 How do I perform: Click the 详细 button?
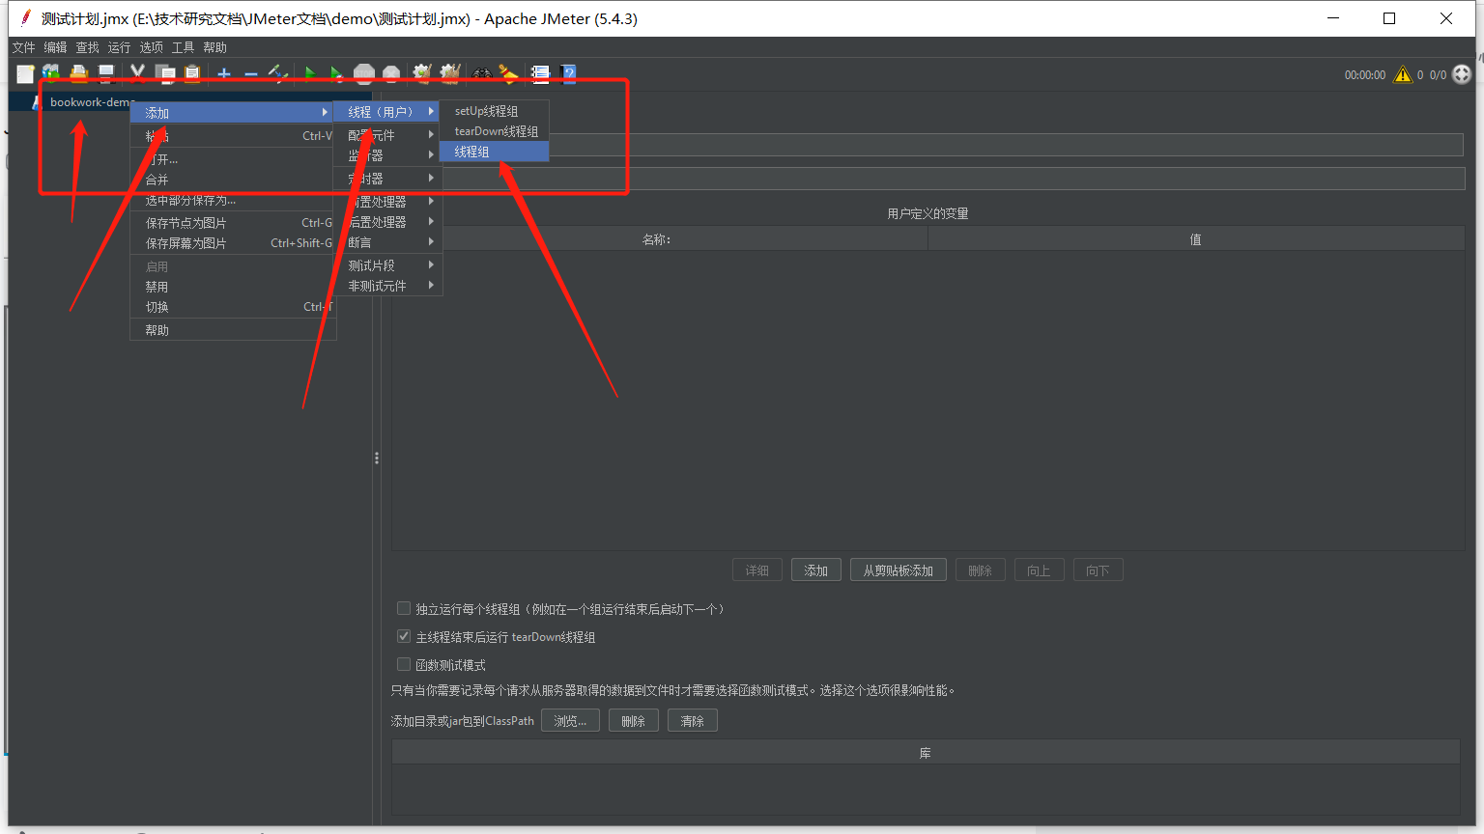[757, 570]
